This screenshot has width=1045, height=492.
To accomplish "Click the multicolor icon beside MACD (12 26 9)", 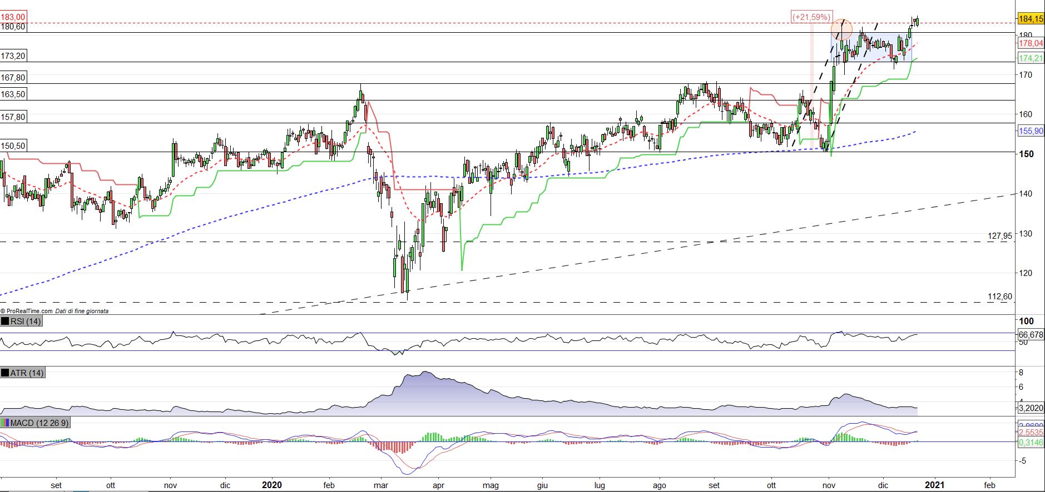I will tap(5, 423).
